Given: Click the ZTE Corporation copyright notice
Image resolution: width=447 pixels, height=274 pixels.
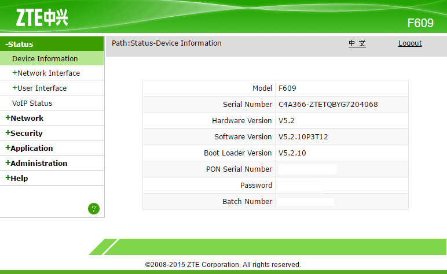Looking at the screenshot, I should point(223,265).
